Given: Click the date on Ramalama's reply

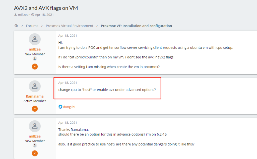Looking at the screenshot, I should (68, 83).
